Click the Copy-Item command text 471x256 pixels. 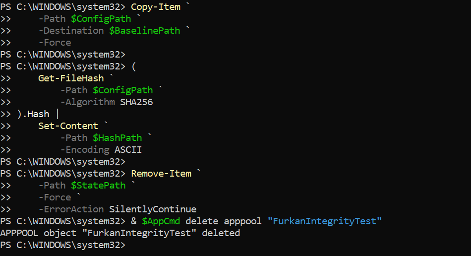coord(156,7)
